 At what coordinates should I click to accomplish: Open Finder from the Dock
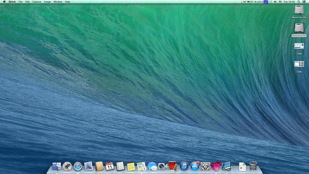pyautogui.click(x=56, y=166)
